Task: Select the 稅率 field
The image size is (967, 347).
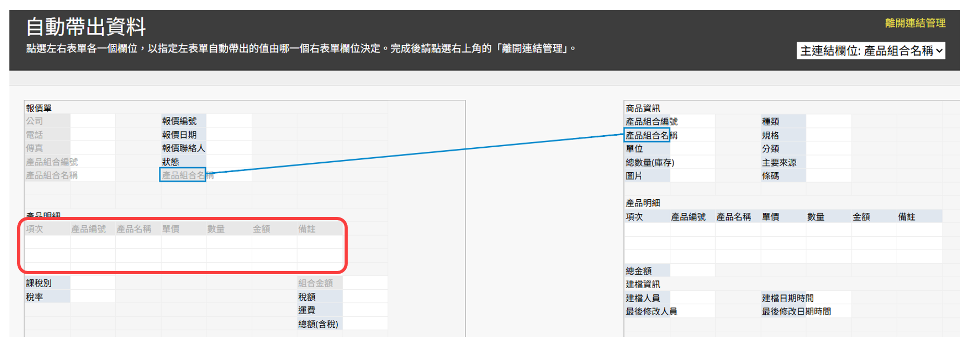Action: point(35,297)
